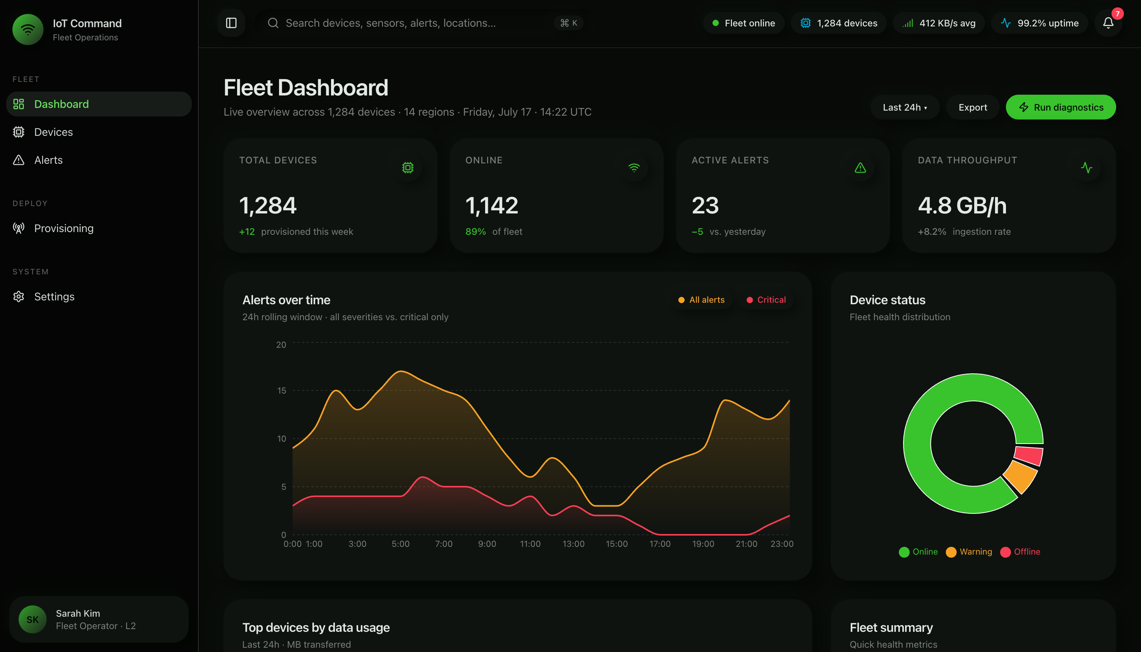The height and width of the screenshot is (652, 1141).
Task: Click the chip icon in 1,284 devices pill
Action: [x=805, y=23]
